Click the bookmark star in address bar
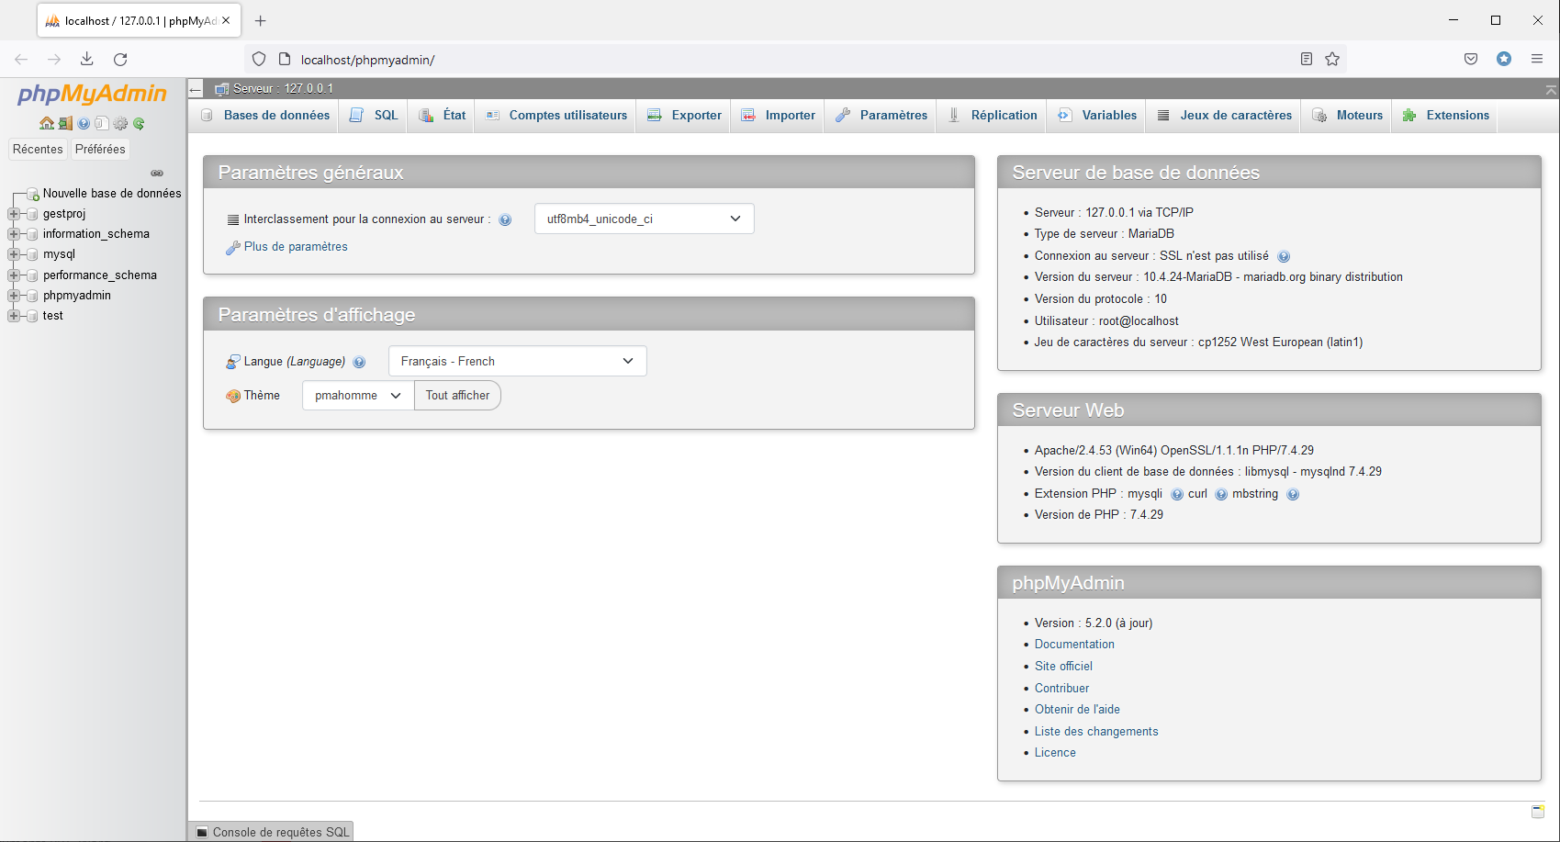Screen dimensions: 1560x842 tap(1332, 59)
